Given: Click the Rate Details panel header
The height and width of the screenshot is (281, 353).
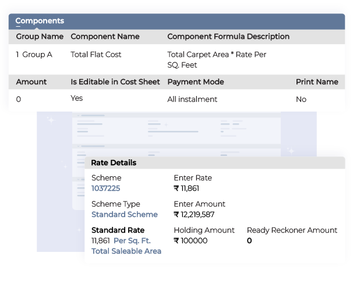Looking at the screenshot, I should [x=114, y=163].
